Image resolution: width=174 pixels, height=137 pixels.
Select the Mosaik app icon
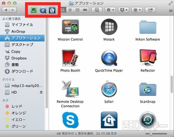tap(109, 27)
